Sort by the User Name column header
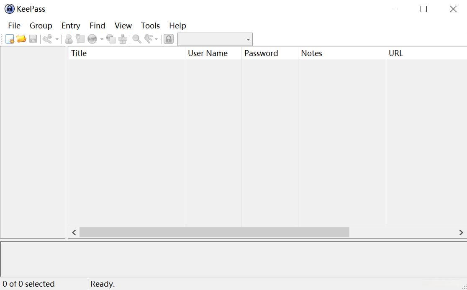467x290 pixels. click(213, 53)
